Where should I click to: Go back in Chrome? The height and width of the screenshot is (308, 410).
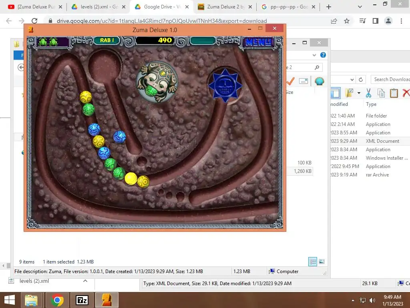(9, 21)
